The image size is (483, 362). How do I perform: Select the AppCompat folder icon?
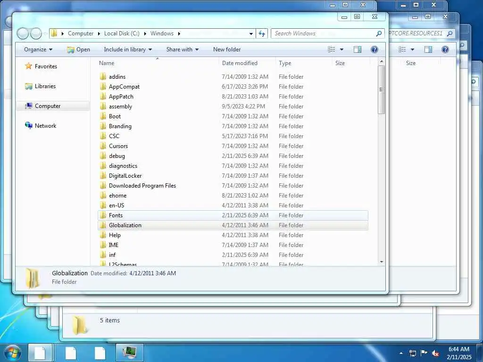pyautogui.click(x=103, y=87)
